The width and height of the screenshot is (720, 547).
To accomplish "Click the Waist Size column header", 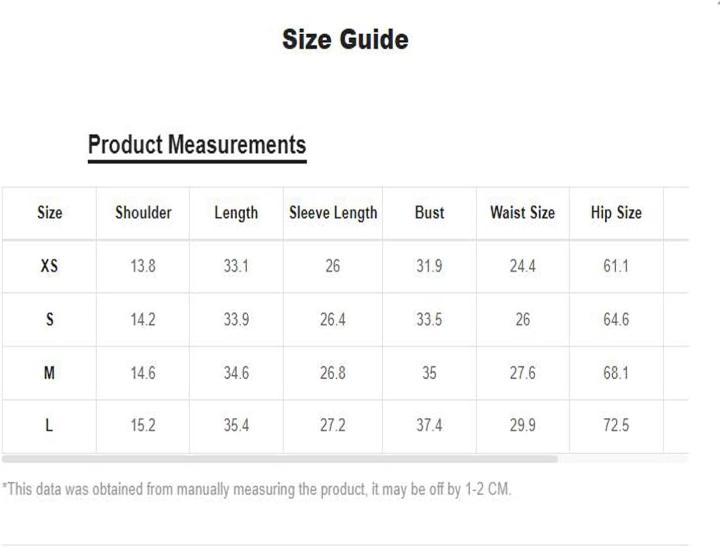I will click(523, 213).
